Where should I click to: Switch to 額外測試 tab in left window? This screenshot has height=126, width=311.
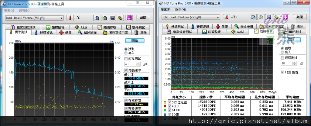click(135, 27)
